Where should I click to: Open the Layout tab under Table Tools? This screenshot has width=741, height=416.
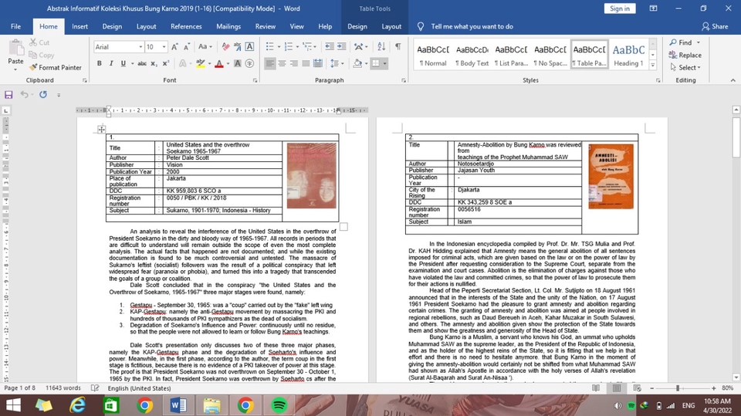(391, 26)
